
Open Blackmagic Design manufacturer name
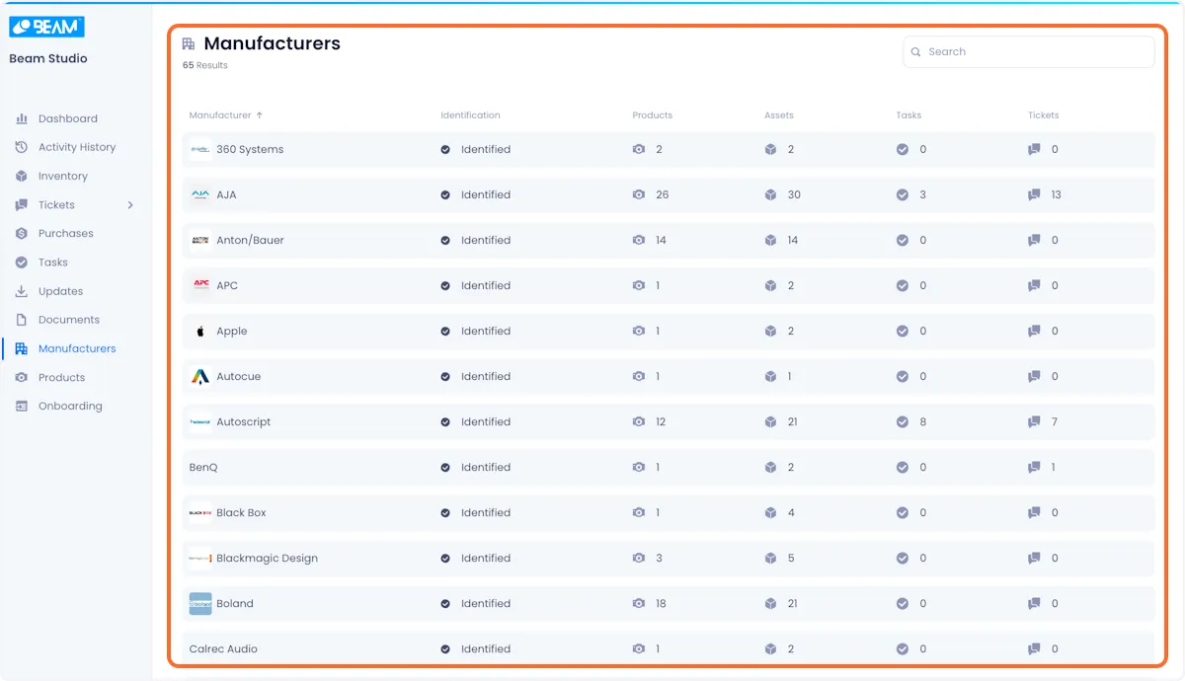[x=267, y=558]
